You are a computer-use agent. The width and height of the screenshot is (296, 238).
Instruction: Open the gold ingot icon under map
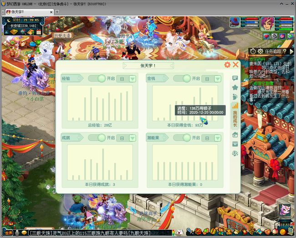14,32
